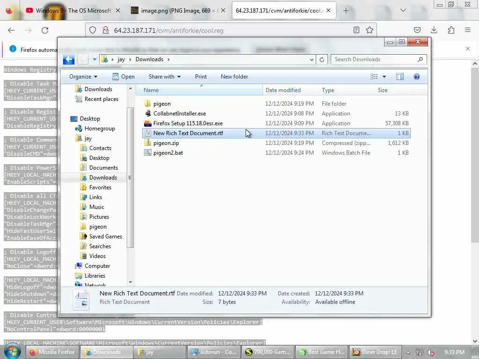Screen dimensions: 479x359
Task: Refresh the Downloads folder in Explorer
Action: click(x=322, y=59)
